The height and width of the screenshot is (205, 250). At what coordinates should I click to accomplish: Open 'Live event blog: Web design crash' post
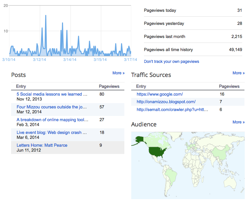coord(52,133)
